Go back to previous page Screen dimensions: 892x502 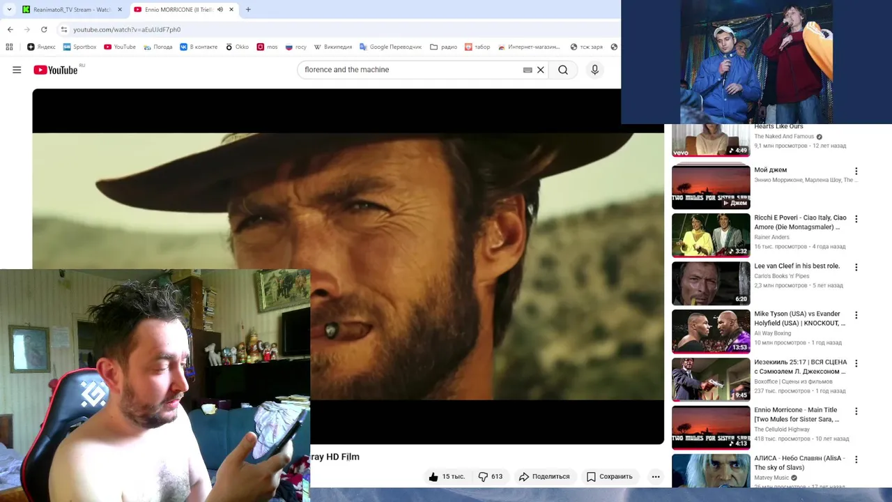point(10,29)
